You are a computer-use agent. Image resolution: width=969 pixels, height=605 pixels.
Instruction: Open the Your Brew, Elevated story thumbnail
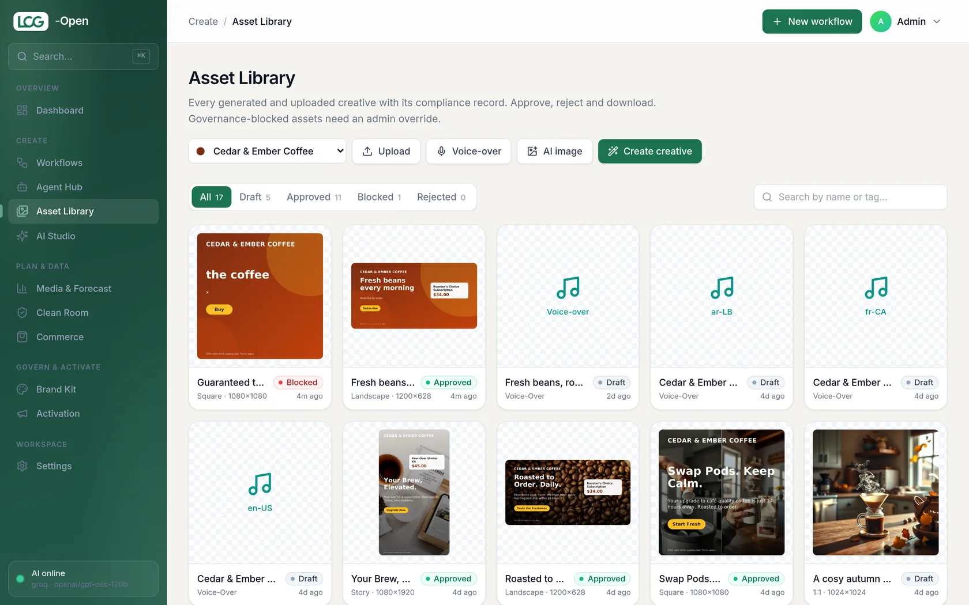pyautogui.click(x=414, y=493)
